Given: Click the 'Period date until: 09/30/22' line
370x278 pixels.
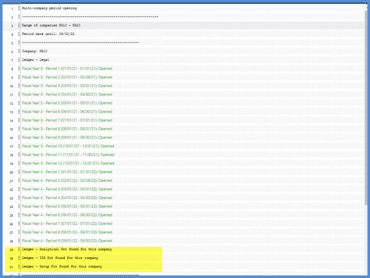Looking at the screenshot, I should tap(48, 34).
